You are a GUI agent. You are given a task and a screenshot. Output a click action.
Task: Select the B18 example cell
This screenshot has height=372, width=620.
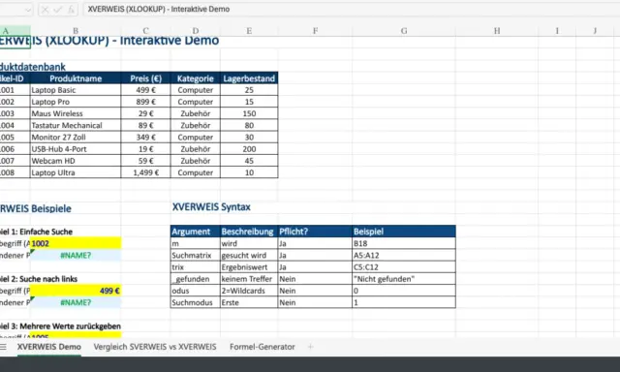click(404, 243)
